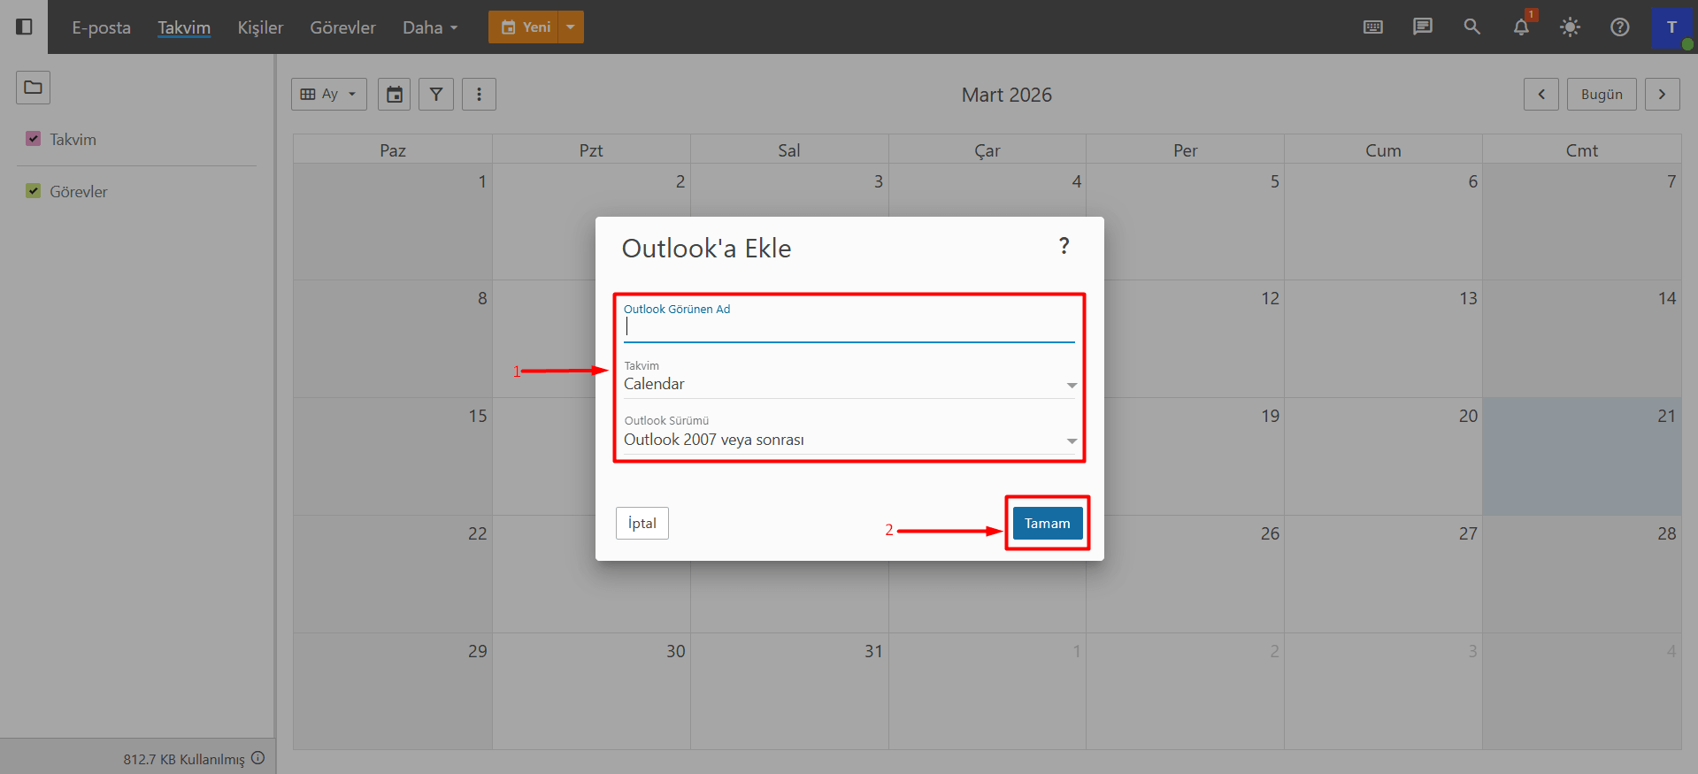
Task: Open the Ay view dropdown
Action: coord(329,94)
